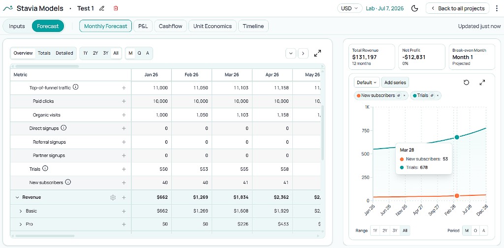Screen dimensions: 504x248
Task: Set table range to 2Y
Action: pos(95,53)
